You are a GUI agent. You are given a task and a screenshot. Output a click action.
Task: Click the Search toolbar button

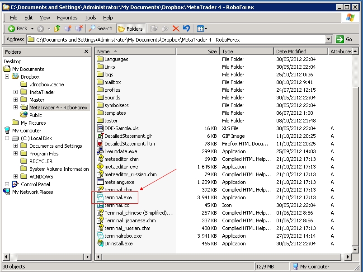tap(101, 28)
